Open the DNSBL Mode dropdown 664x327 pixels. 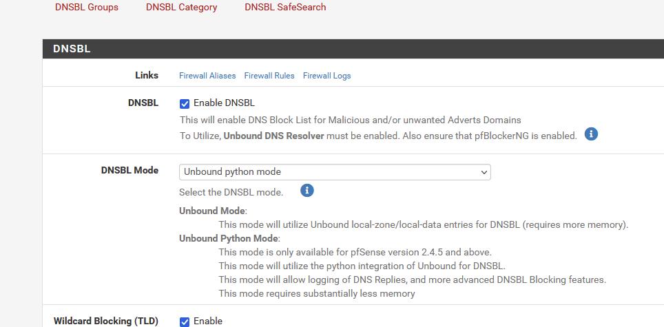pyautogui.click(x=335, y=172)
